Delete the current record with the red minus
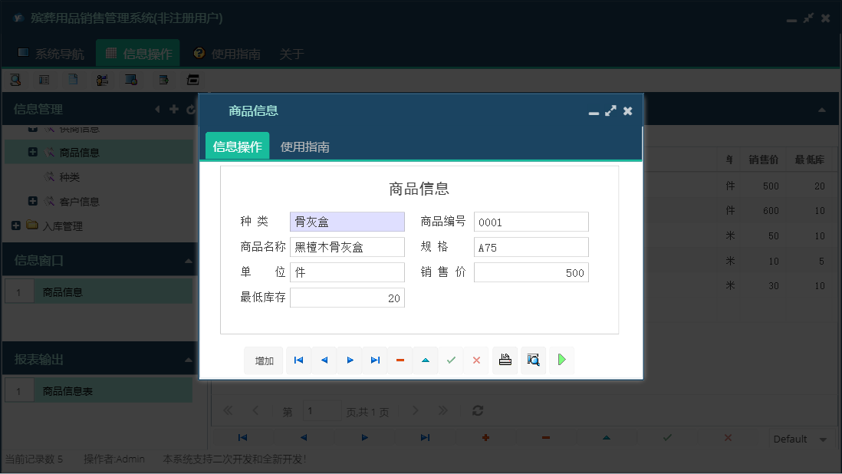842x474 pixels. pyautogui.click(x=400, y=360)
